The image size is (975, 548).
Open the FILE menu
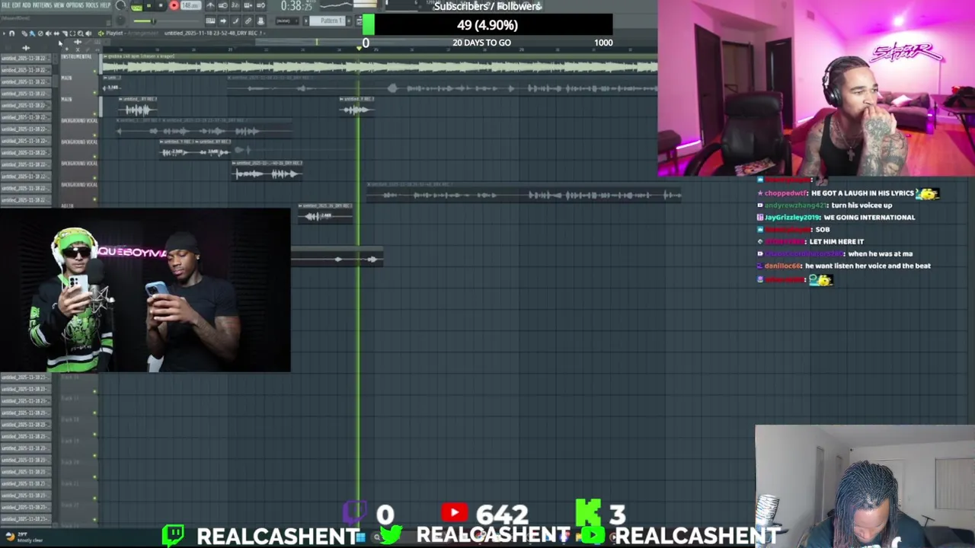pyautogui.click(x=6, y=5)
